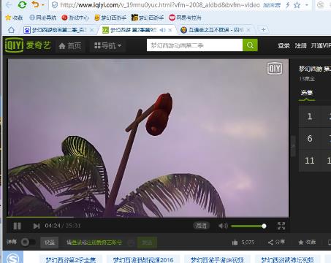This screenshot has height=263, width=331.
Task: Click the Sogou S icon at bottom
Action: click(13, 258)
